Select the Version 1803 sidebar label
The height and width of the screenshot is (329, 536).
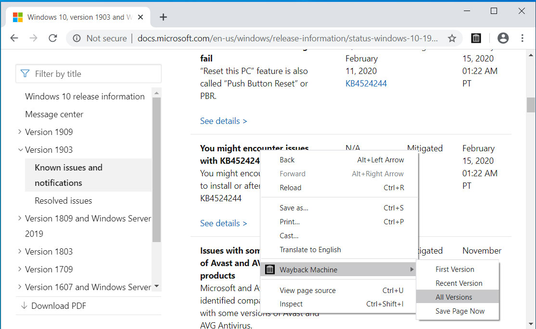49,252
